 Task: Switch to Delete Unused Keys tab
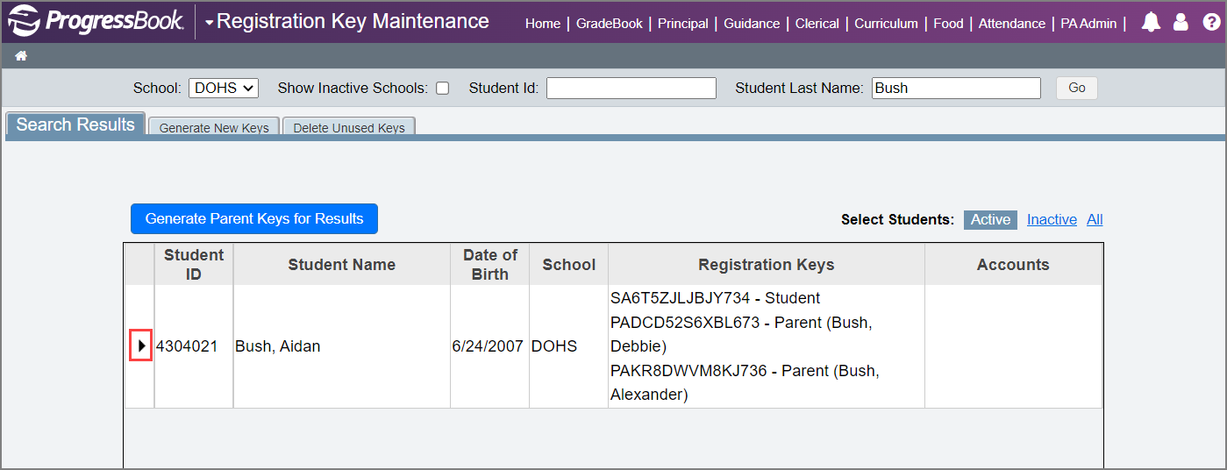(x=349, y=127)
